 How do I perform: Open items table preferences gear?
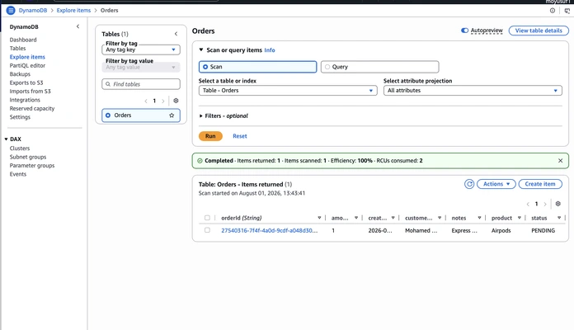pos(558,204)
